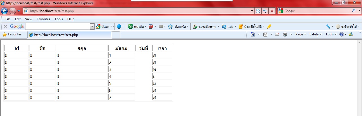Stop loading with the red X icon
This screenshot has height=116, width=362.
pos(272,11)
